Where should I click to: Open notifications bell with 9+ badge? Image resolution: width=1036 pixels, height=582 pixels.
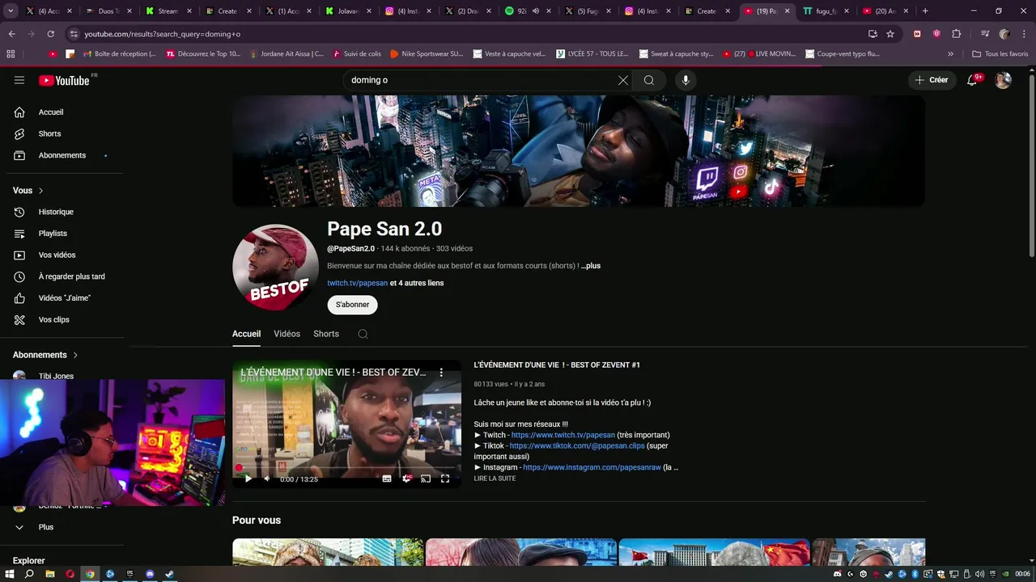[x=974, y=80]
